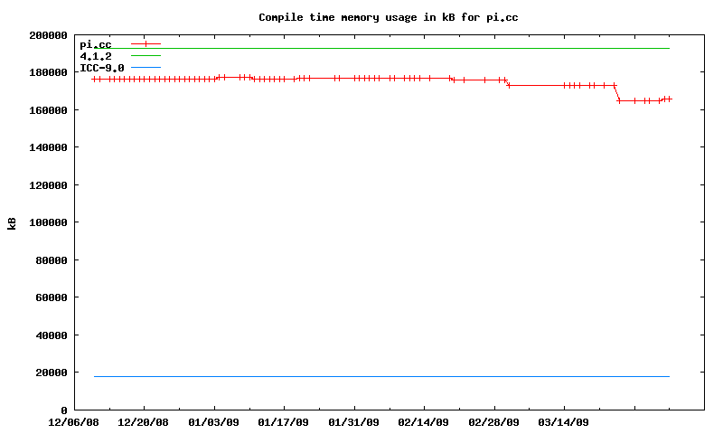This screenshot has height=434, width=723.
Task: Click the red pi.cc legend line sample
Action: 146,44
